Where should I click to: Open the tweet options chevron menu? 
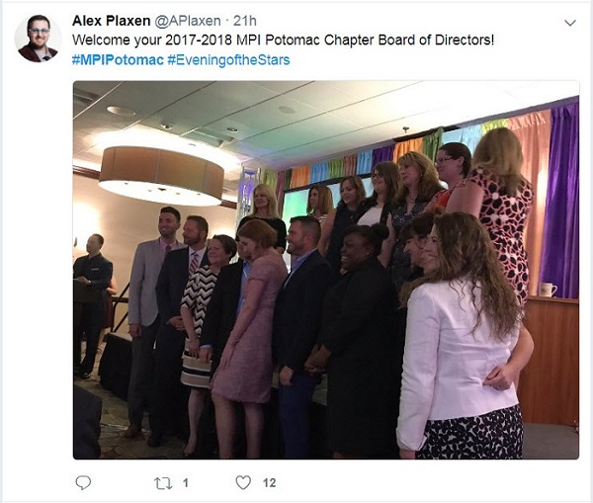570,23
